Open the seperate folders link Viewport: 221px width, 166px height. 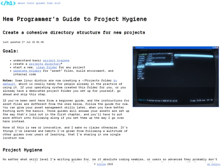click(x=27, y=71)
